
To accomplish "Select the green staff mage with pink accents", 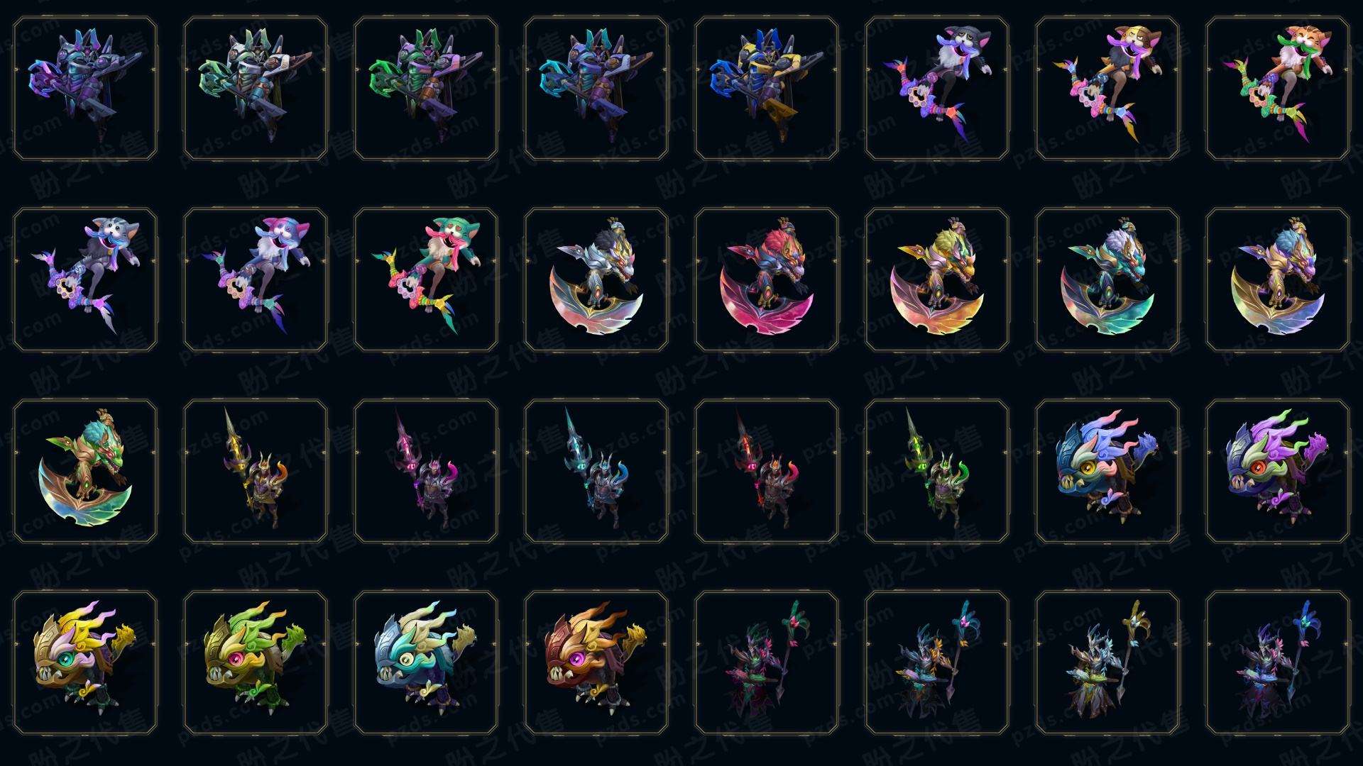I will click(767, 662).
